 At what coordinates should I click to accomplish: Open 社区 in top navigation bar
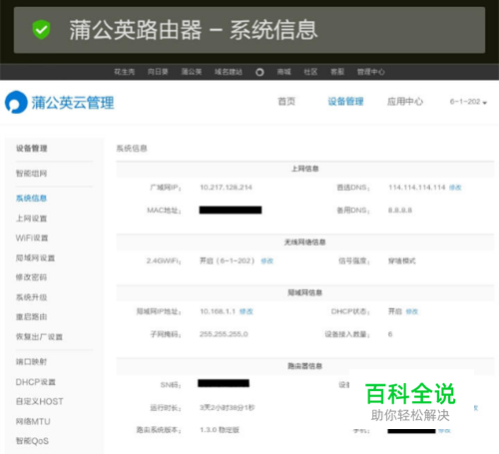pyautogui.click(x=310, y=72)
